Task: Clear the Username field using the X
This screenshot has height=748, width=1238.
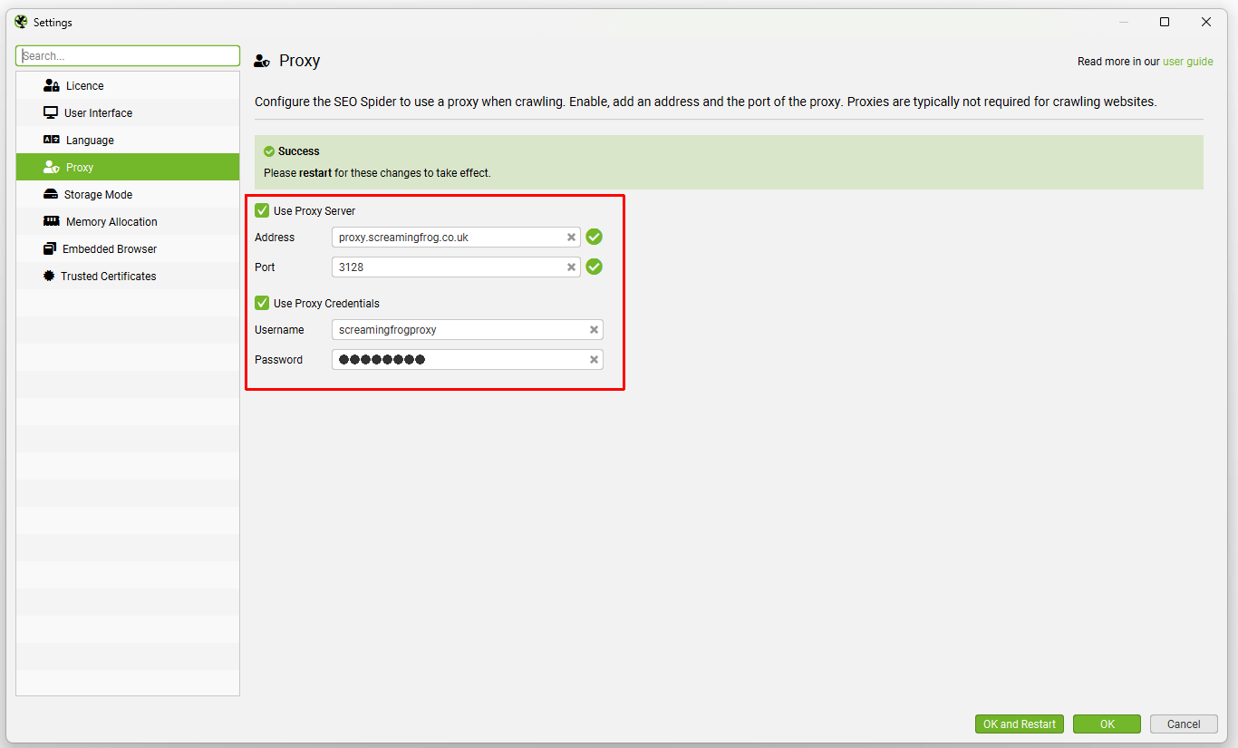Action: [x=594, y=329]
